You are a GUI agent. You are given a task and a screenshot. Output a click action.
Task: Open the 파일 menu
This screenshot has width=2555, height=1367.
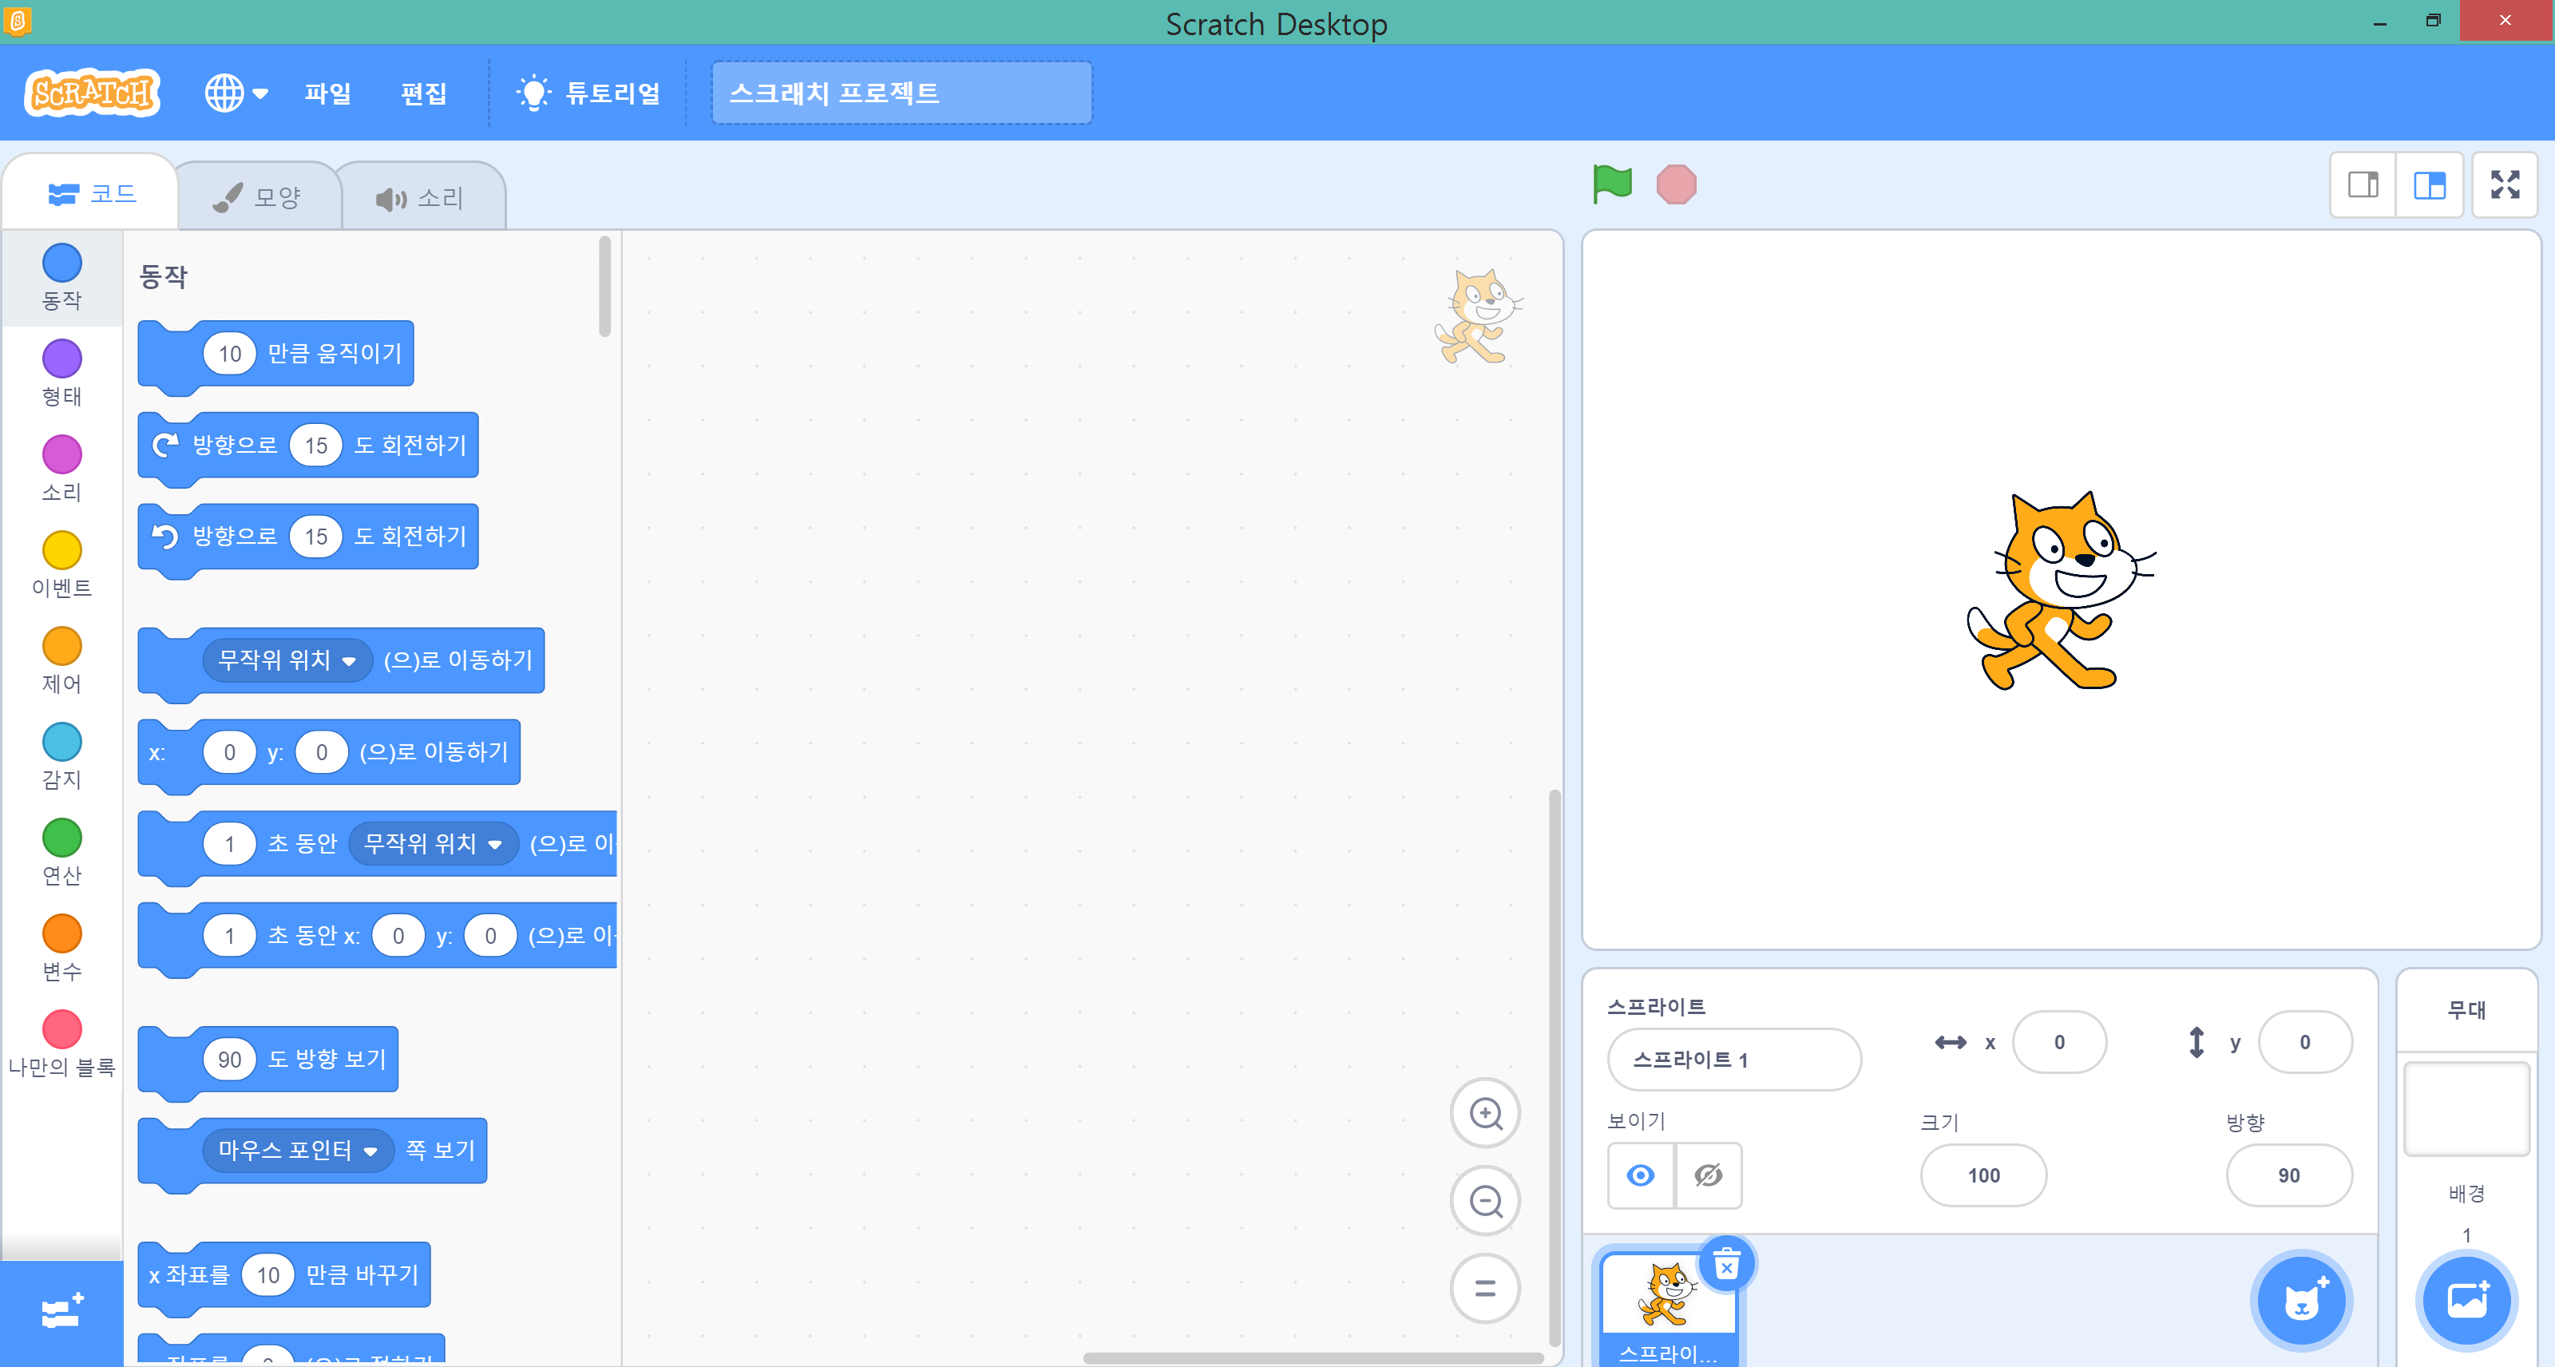tap(327, 93)
